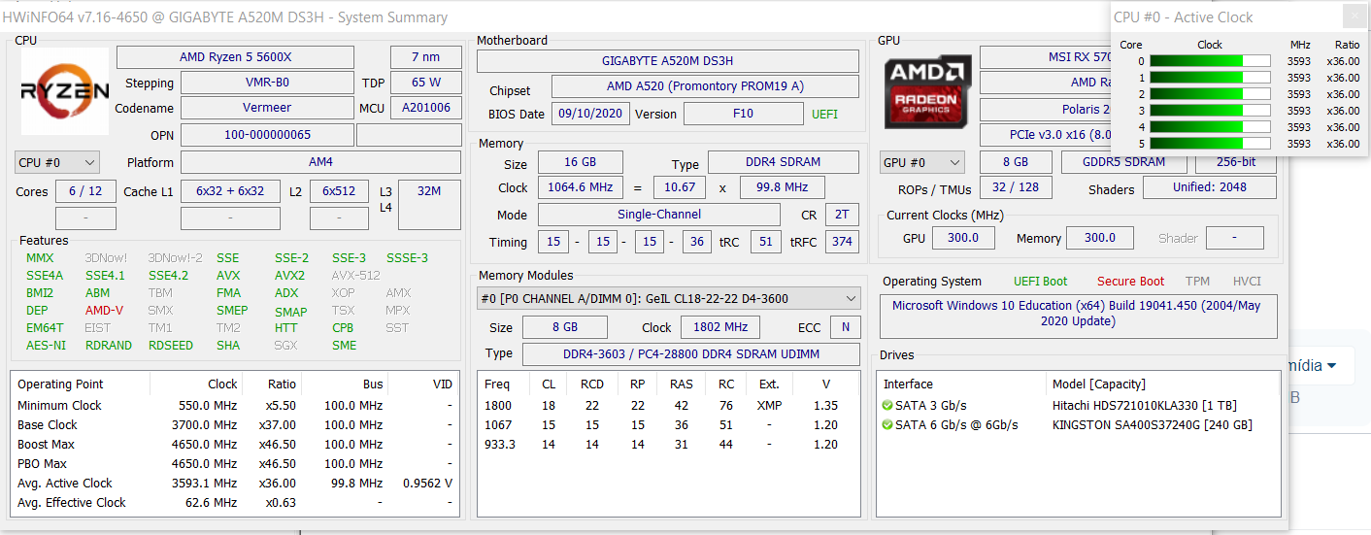1371x535 pixels.
Task: Click the Core 4 clock bar
Action: tap(1210, 127)
